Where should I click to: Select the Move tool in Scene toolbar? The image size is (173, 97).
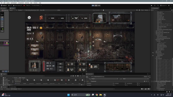click(2, 19)
